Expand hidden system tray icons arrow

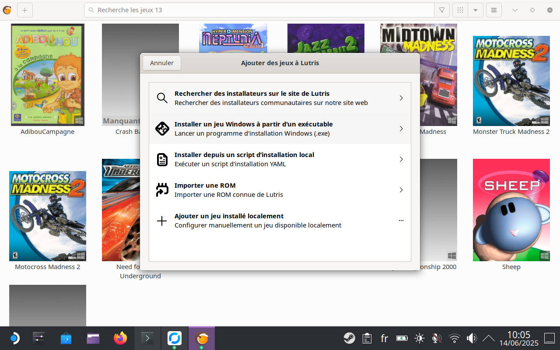488,338
